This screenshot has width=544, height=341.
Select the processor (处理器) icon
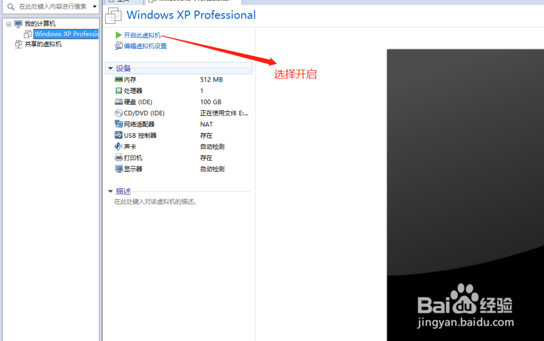pos(119,90)
